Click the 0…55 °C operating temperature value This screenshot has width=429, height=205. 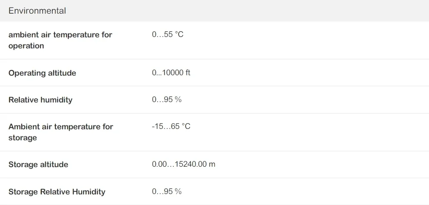pyautogui.click(x=168, y=34)
